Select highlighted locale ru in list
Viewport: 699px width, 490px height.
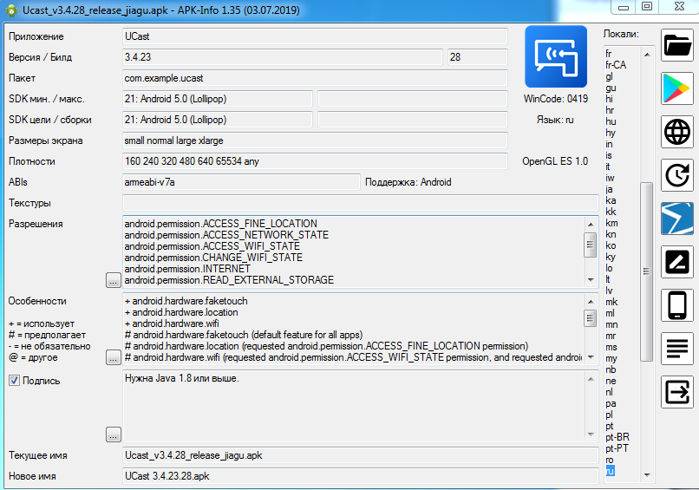click(610, 471)
